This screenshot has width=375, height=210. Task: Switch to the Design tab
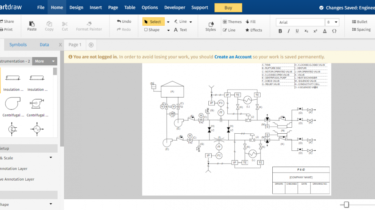point(76,8)
